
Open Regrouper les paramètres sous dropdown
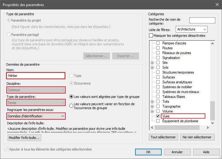(35, 116)
